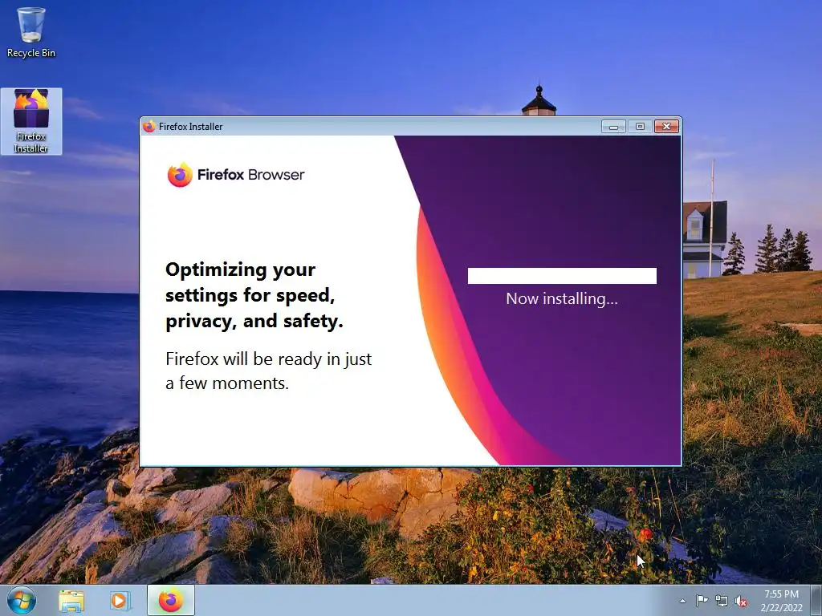Open the Windows Start menu orb
This screenshot has width=822, height=616.
point(22,600)
